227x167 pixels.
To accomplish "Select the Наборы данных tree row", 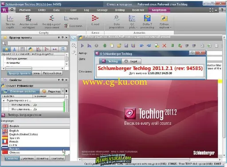I will tap(33, 58).
